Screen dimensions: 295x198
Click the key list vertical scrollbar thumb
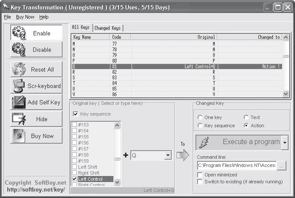click(x=286, y=56)
